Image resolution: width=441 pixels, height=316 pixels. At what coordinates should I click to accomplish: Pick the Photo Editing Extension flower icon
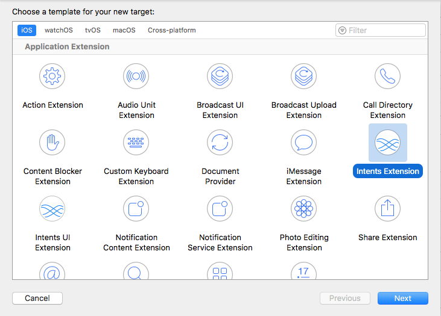pyautogui.click(x=304, y=209)
